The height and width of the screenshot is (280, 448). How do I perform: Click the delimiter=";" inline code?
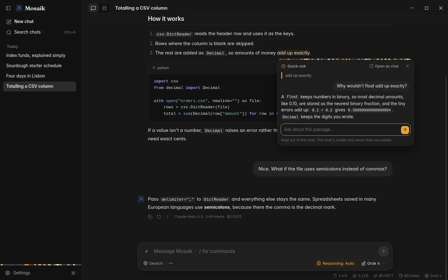(178, 199)
